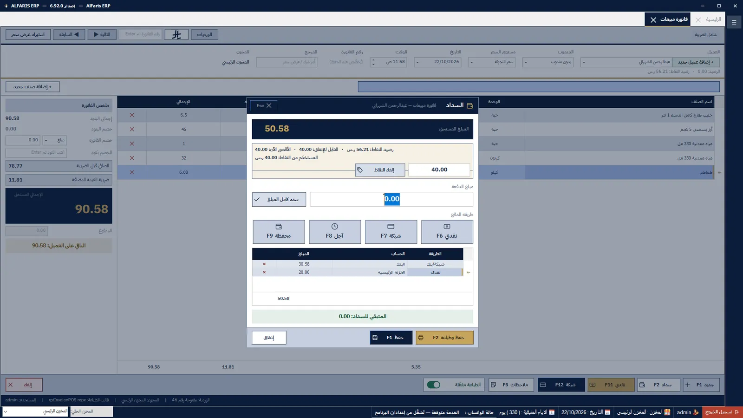Delete the invoice row totaling 32
Image resolution: width=743 pixels, height=418 pixels.
coord(132,158)
